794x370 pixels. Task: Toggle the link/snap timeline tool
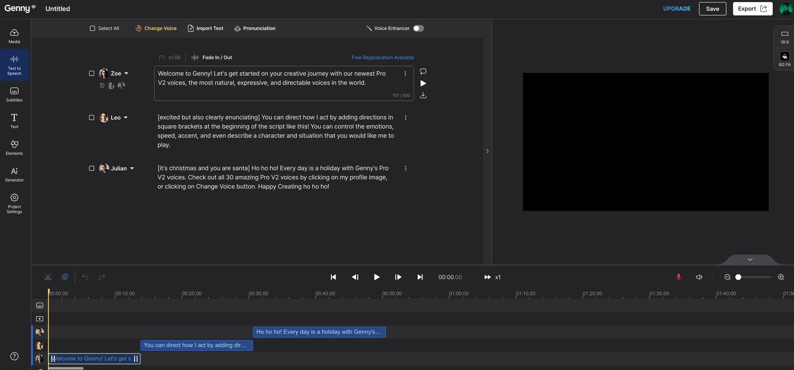click(x=65, y=277)
